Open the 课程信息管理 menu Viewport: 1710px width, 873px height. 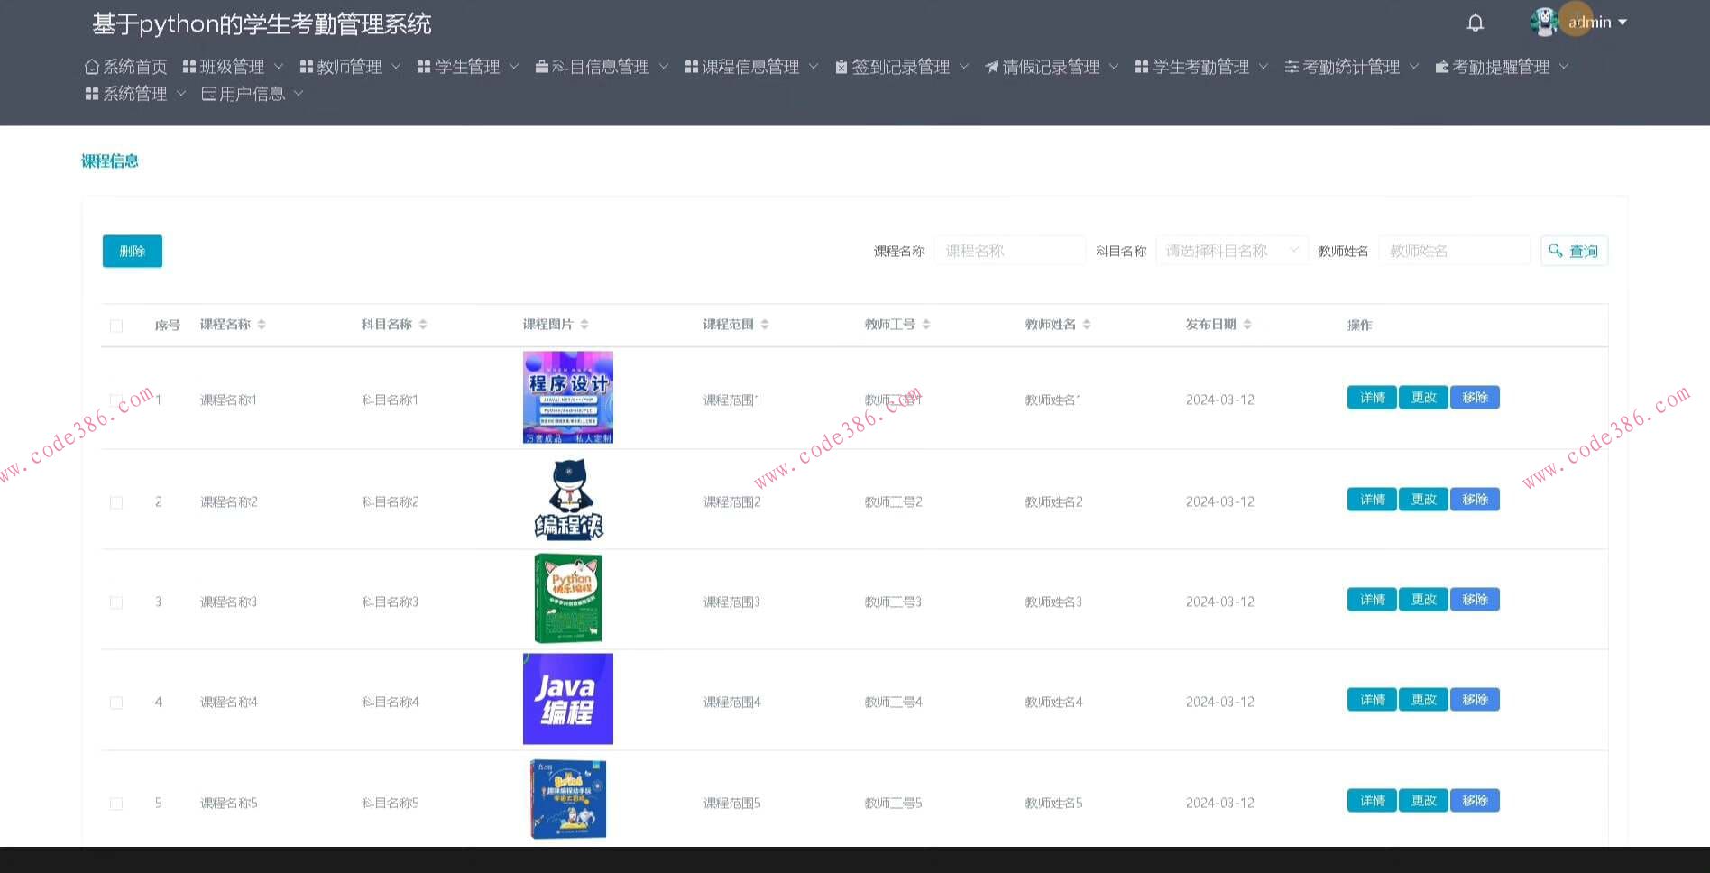point(751,65)
